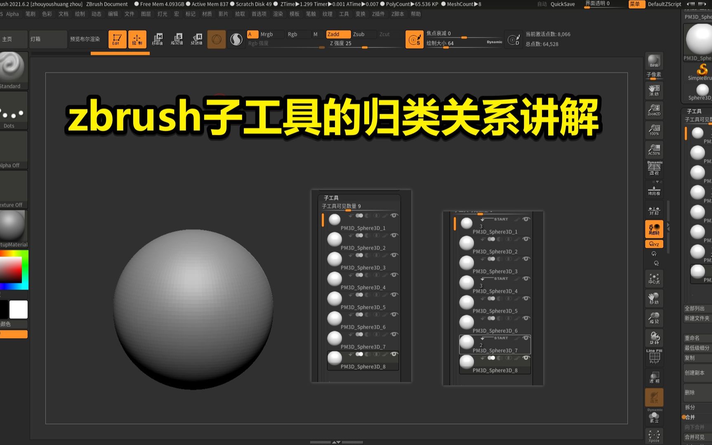Click the Xpose icon
This screenshot has width=712, height=445.
coord(654,436)
